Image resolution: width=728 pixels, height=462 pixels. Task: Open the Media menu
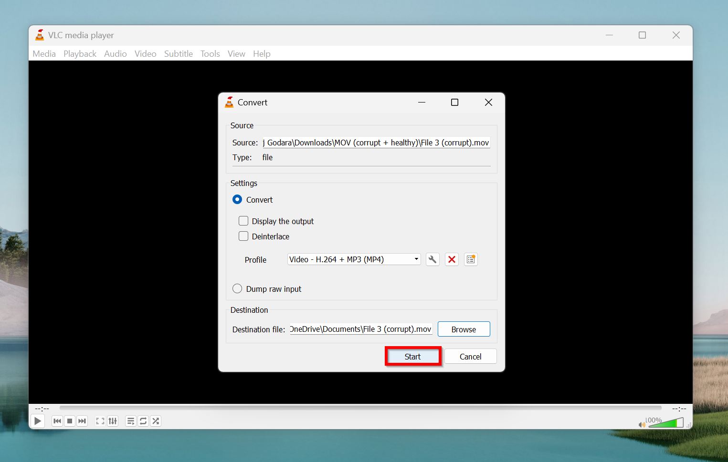tap(44, 54)
